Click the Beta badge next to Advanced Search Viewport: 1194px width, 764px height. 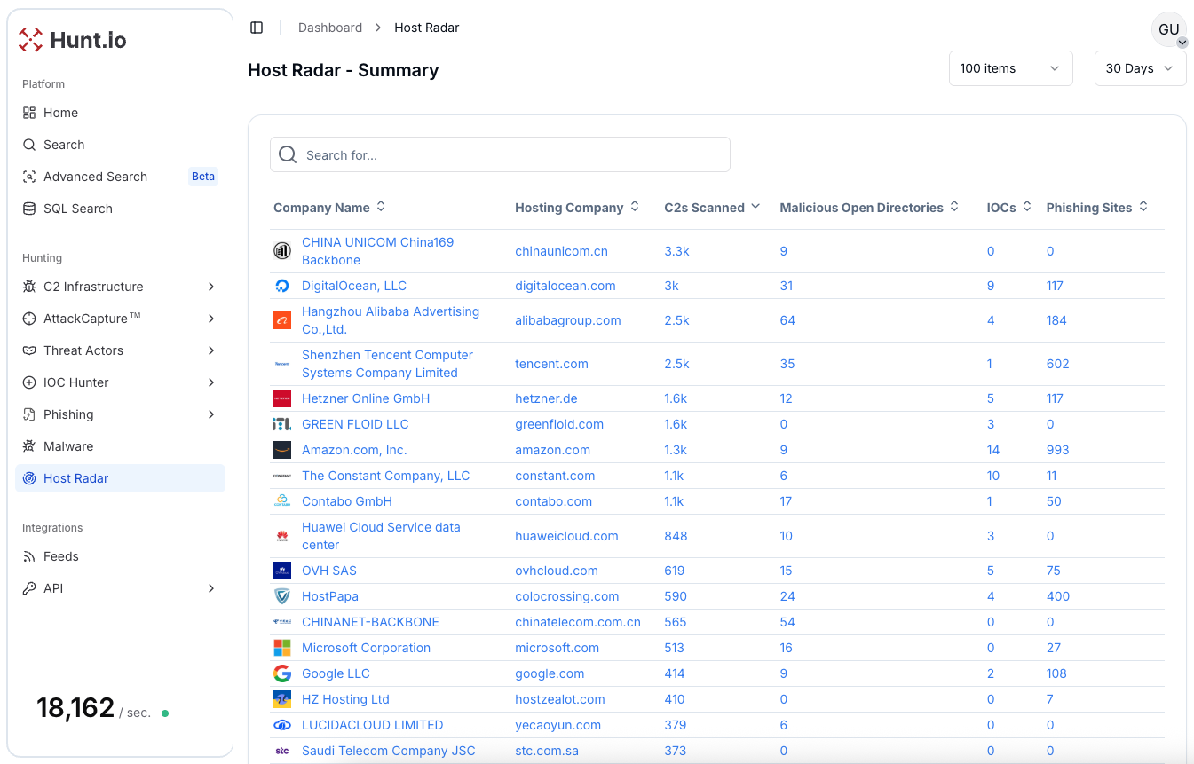tap(203, 177)
